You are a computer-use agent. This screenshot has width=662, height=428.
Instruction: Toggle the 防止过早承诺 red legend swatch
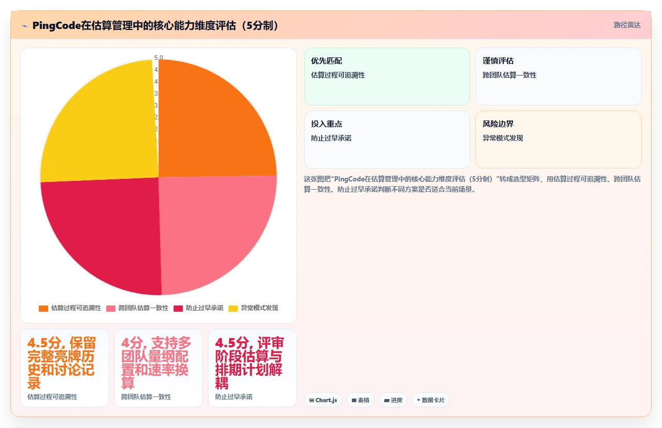178,308
